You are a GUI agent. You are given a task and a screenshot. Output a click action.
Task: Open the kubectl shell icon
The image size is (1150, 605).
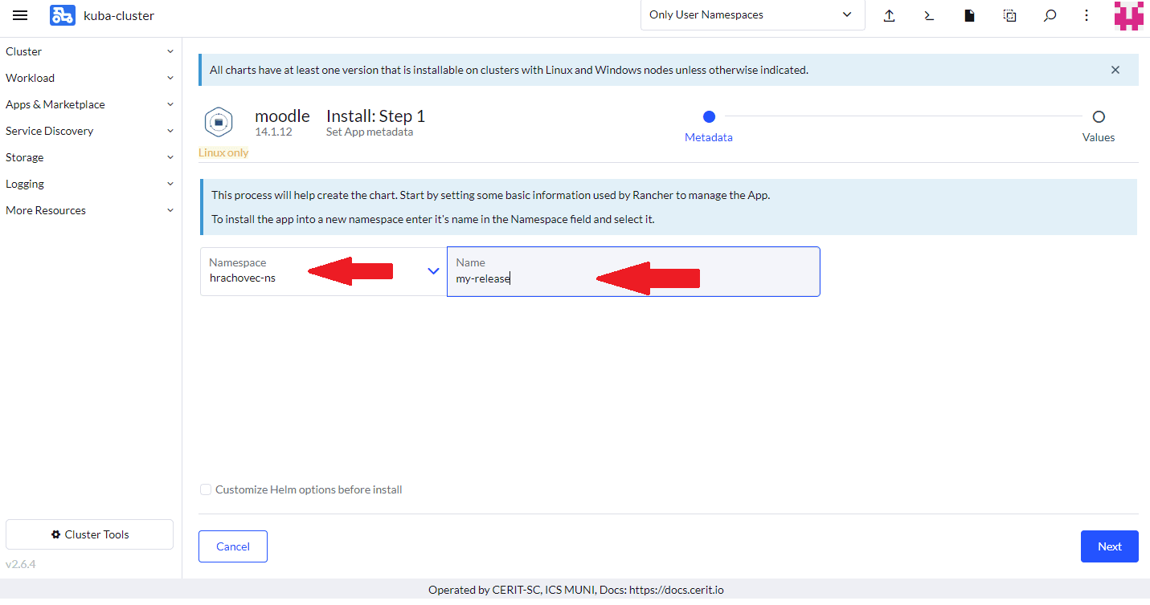929,15
